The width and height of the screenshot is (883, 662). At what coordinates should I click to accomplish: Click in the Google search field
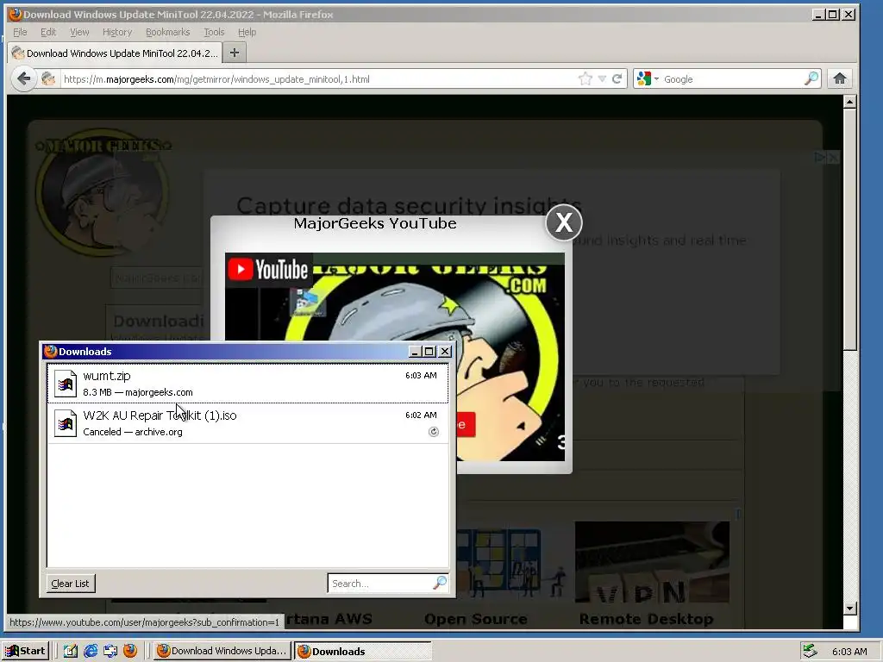[x=732, y=78]
